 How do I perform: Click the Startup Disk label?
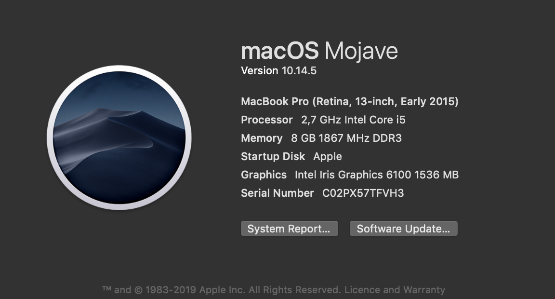(x=273, y=157)
